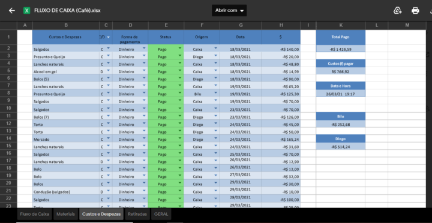
Task: Select the Custos e Despezas sheet tab
Action: pyautogui.click(x=101, y=214)
